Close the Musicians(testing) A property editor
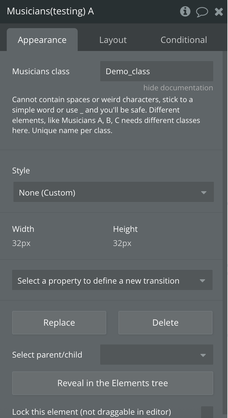Screen dimensions: 228x418 (x=219, y=12)
